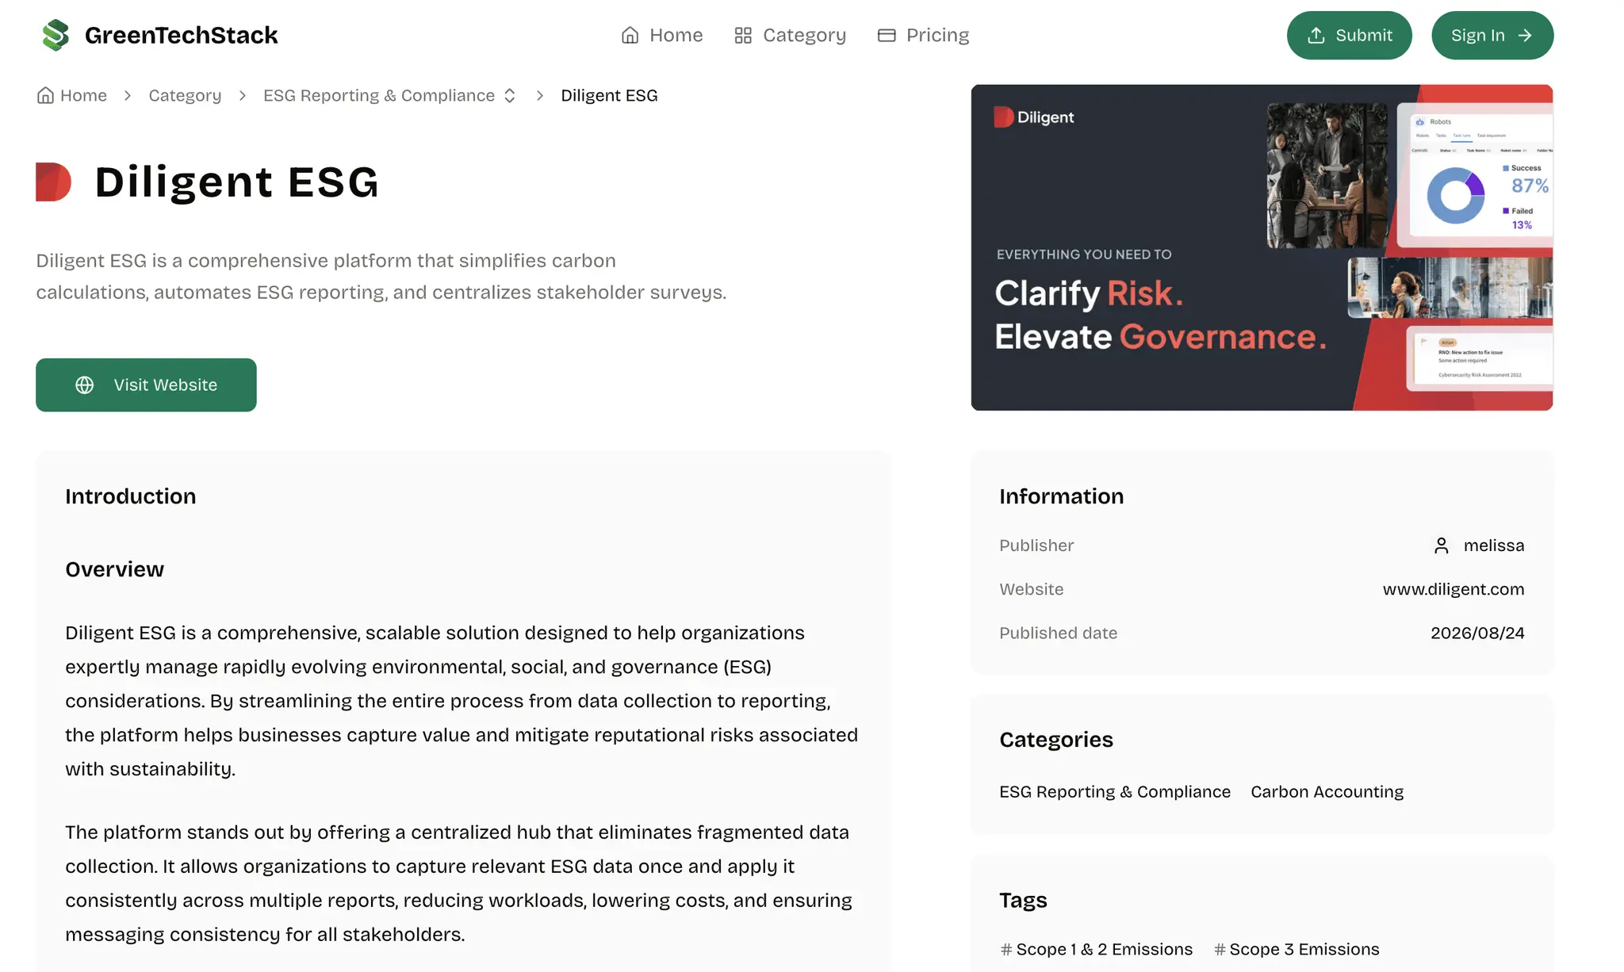Click the Visit Website button
1624x972 pixels.
[x=146, y=385]
